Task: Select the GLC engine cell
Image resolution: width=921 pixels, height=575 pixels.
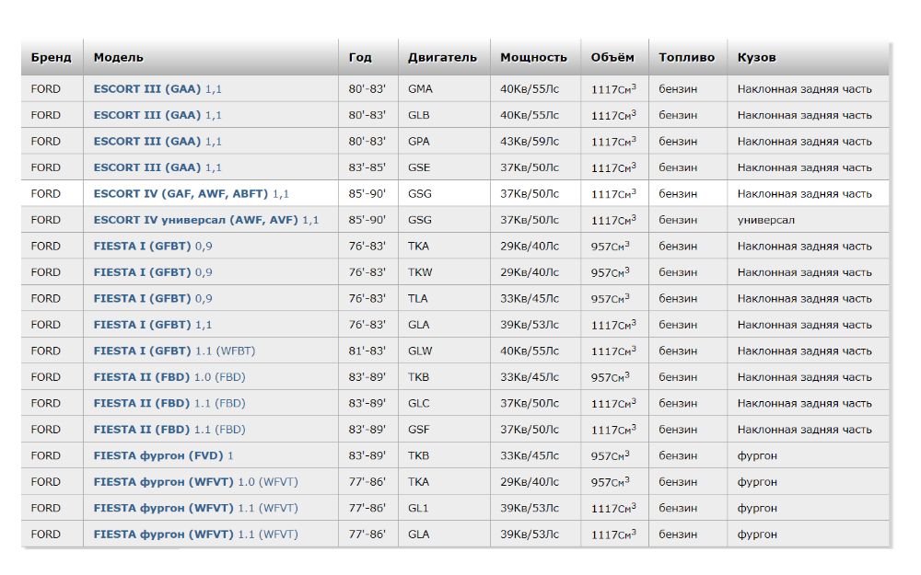Action: click(x=444, y=403)
